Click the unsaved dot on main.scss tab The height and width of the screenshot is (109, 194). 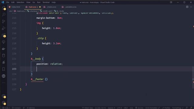click(x=40, y=7)
